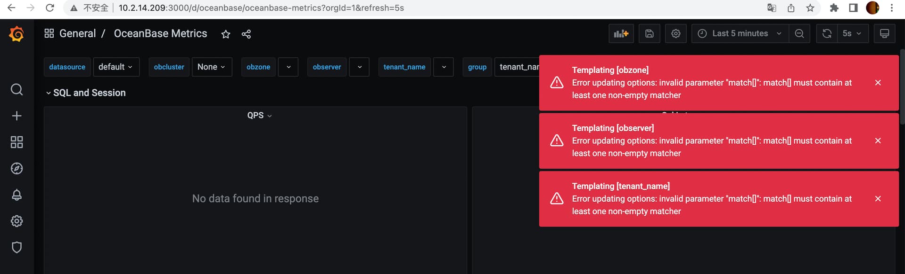Open dashboard settings gear in top toolbar
The image size is (905, 274).
pos(676,33)
